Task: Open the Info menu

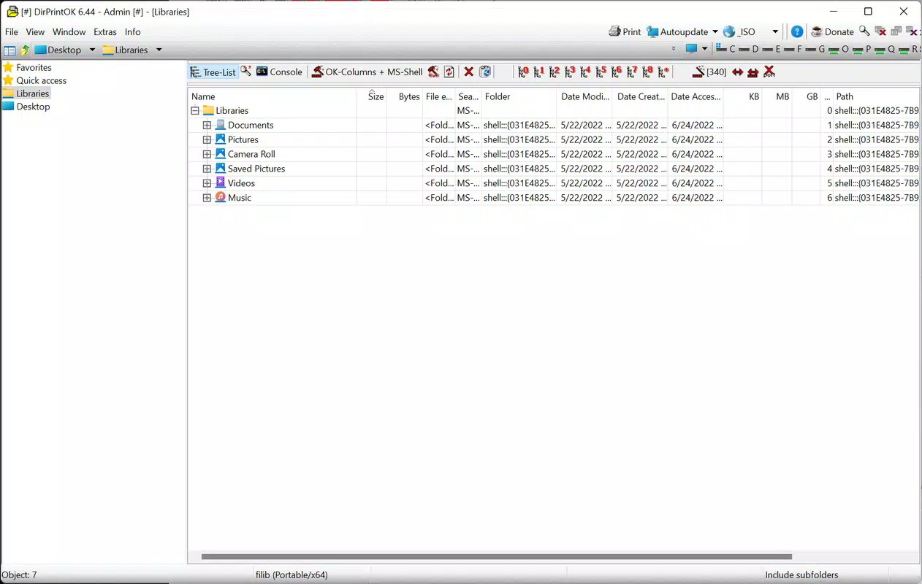Action: [132, 32]
